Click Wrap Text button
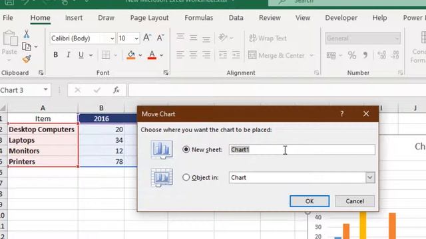This screenshot has height=239, width=426. coord(268,39)
